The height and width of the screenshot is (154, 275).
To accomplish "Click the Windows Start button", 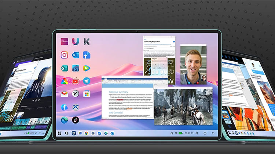I will (x=59, y=134).
